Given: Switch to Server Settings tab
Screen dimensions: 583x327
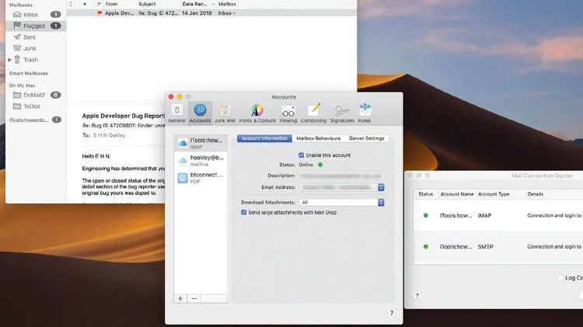Looking at the screenshot, I should [366, 138].
